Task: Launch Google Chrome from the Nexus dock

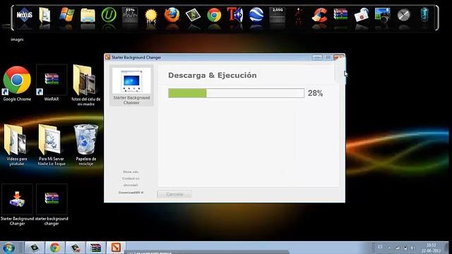Action: [x=214, y=15]
